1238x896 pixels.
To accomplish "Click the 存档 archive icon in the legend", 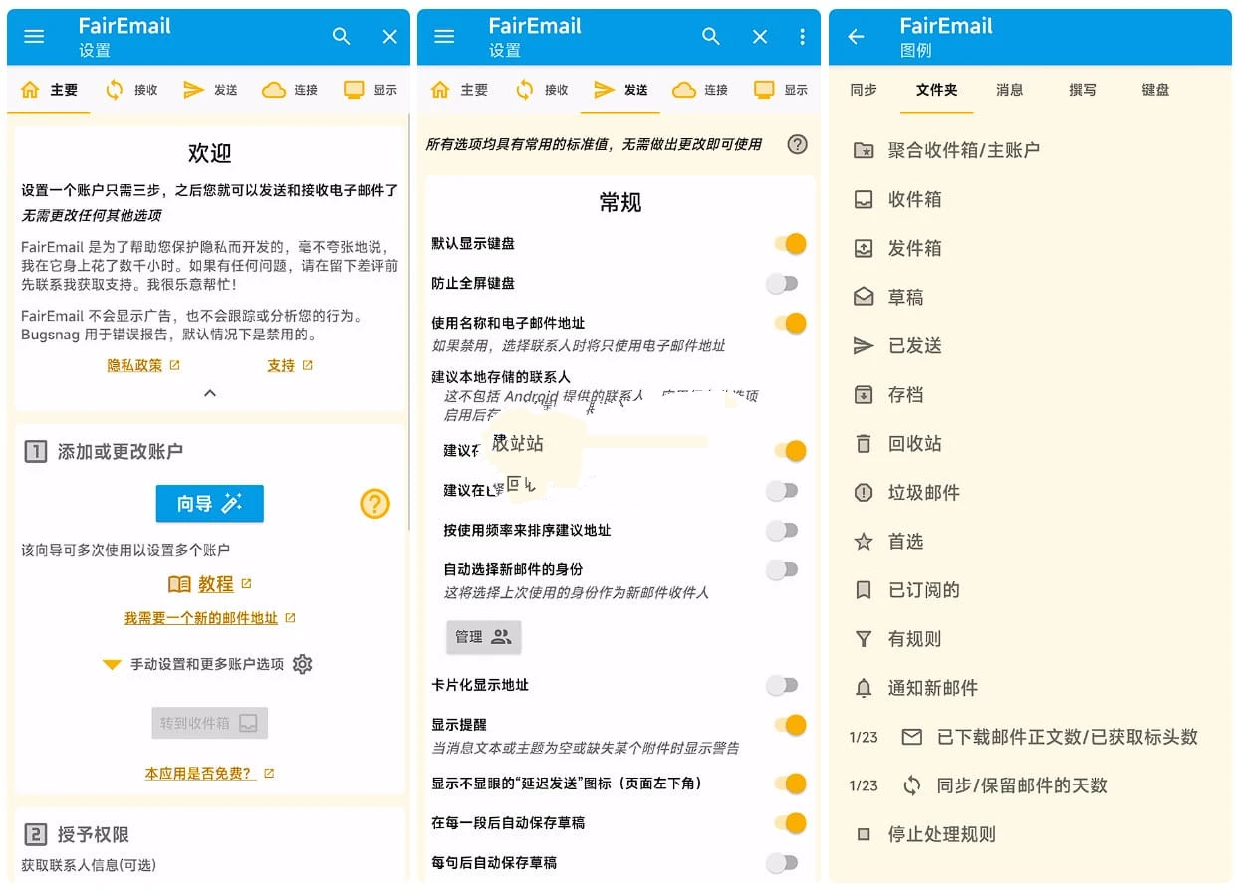I will tap(864, 394).
